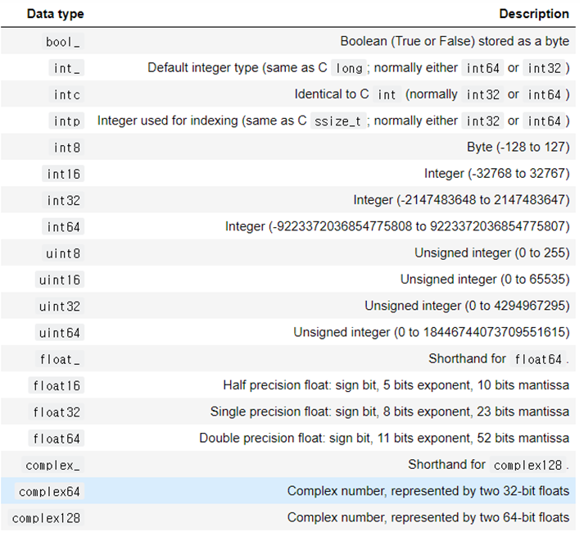
Task: Click 'Boolean (True or False) stored as a byte'
Action: [455, 41]
